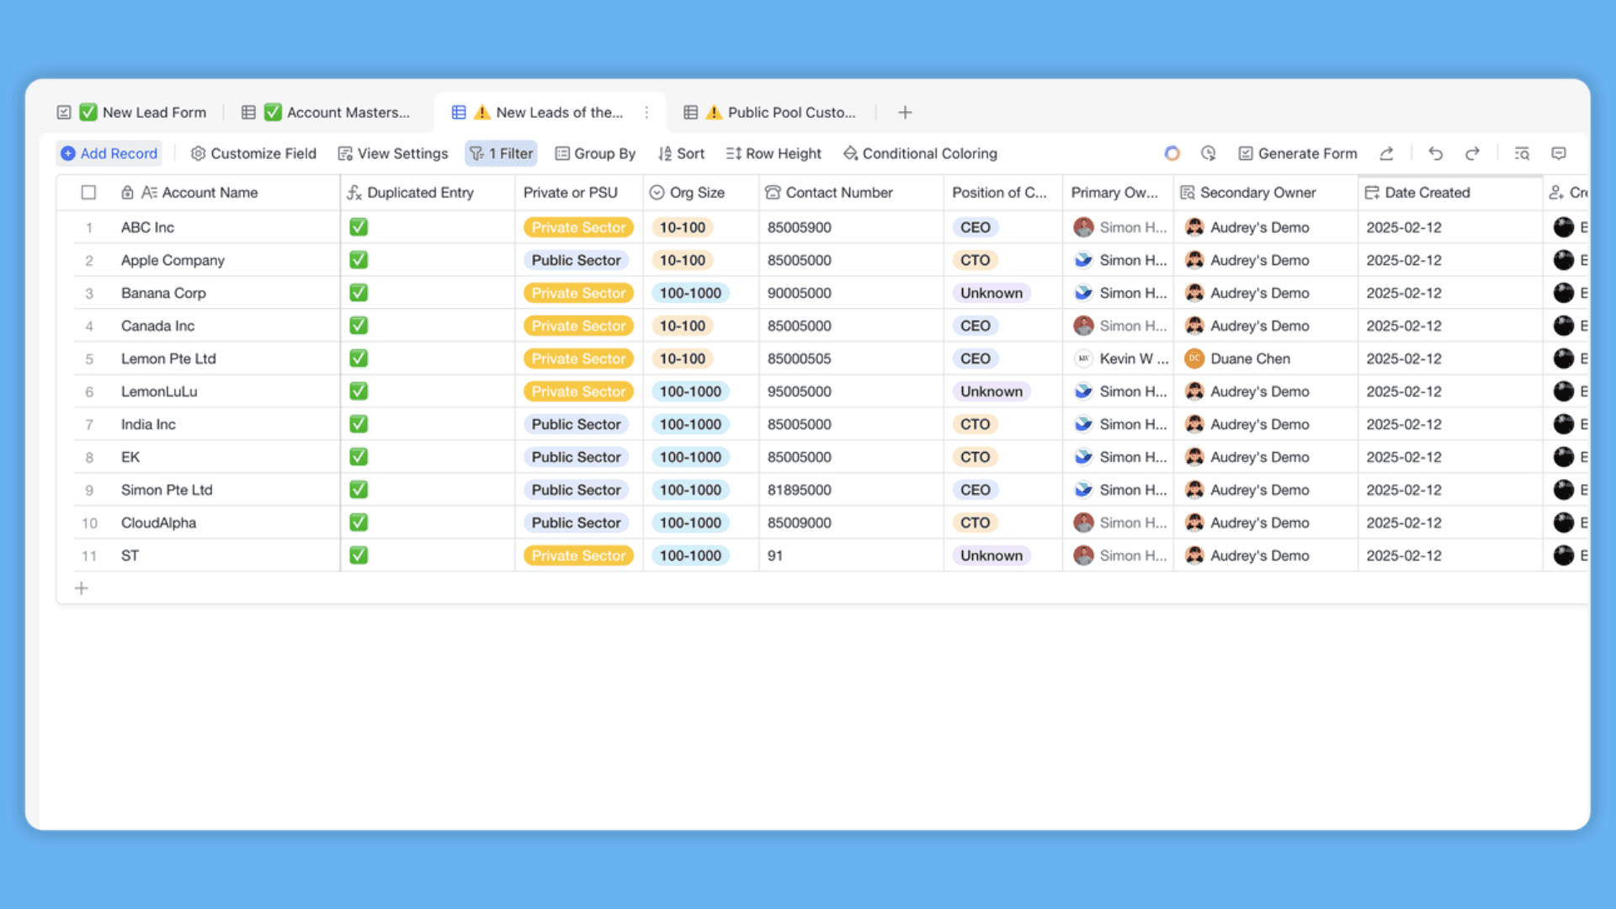Viewport: 1616px width, 909px height.
Task: Click the Add Record button
Action: 109,153
